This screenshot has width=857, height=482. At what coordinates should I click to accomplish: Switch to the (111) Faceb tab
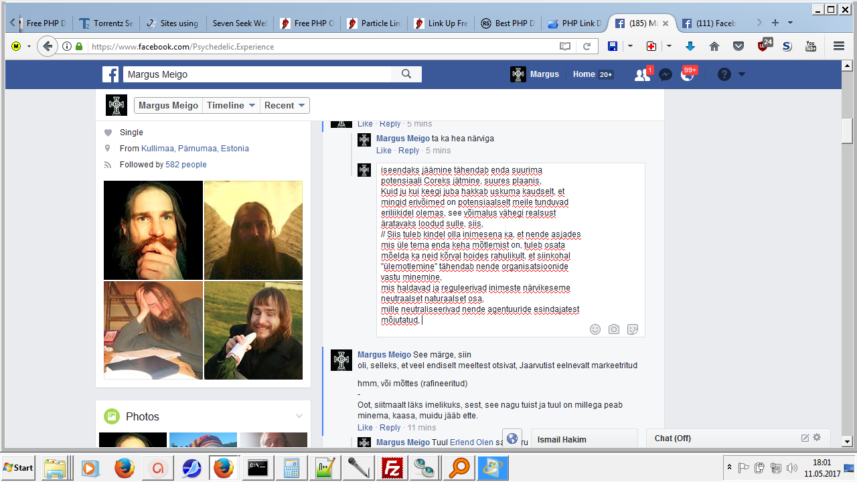[x=709, y=23]
